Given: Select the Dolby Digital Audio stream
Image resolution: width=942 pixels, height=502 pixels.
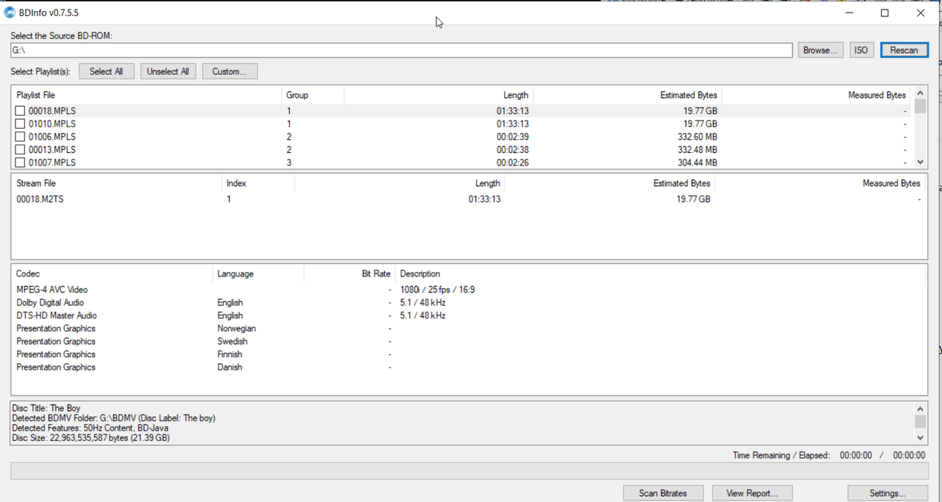Looking at the screenshot, I should click(468, 303).
